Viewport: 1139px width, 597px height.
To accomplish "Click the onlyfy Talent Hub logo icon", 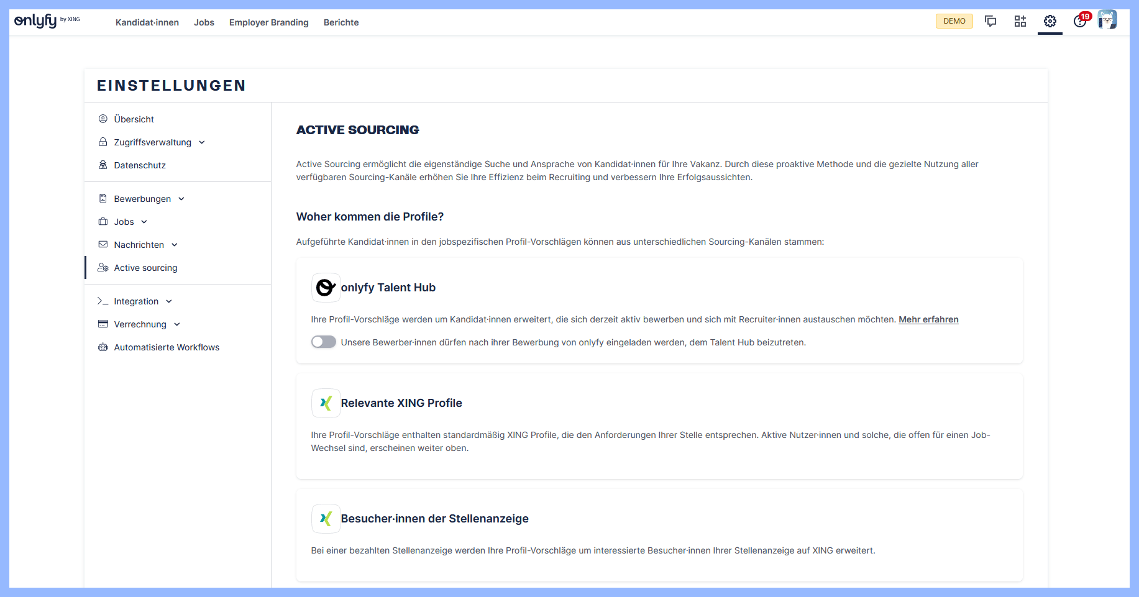I will (326, 288).
